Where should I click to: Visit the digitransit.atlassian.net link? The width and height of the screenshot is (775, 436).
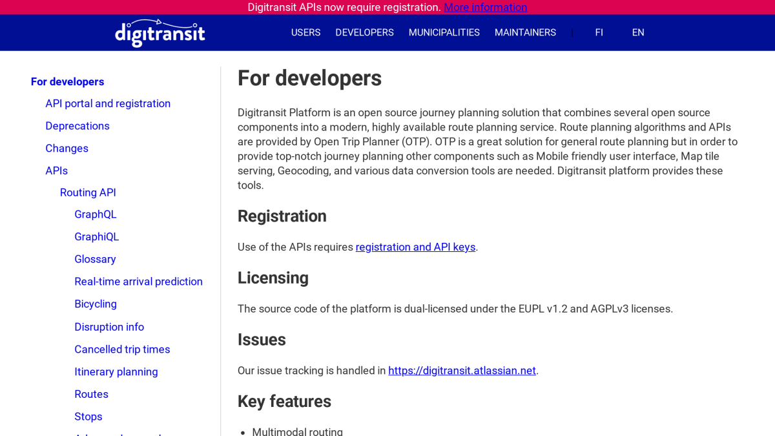[462, 370]
